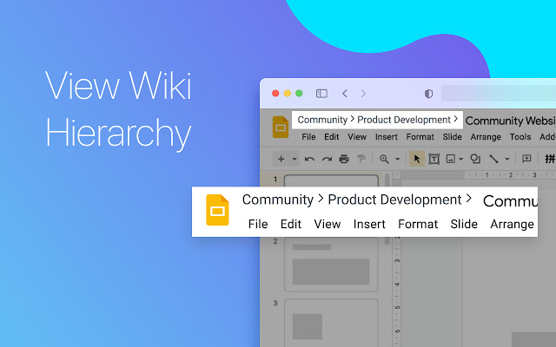Go forward with Safari's forward chevron
Viewport: 556px width, 347px height.
(363, 94)
